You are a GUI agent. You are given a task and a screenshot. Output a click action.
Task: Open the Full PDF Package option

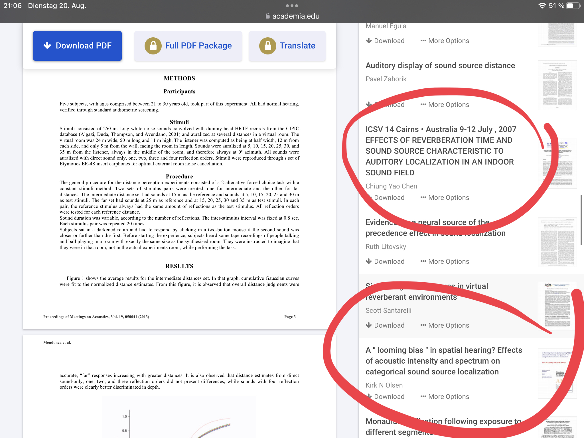pos(188,46)
